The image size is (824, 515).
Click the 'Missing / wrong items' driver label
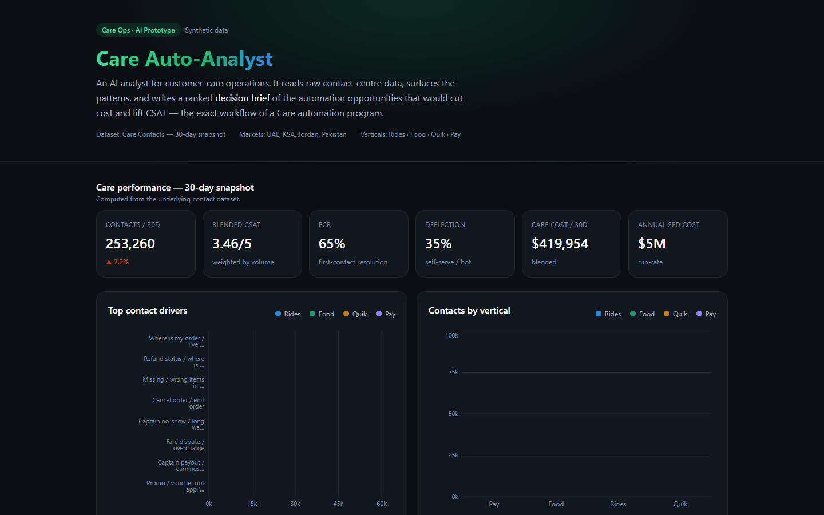(x=173, y=383)
